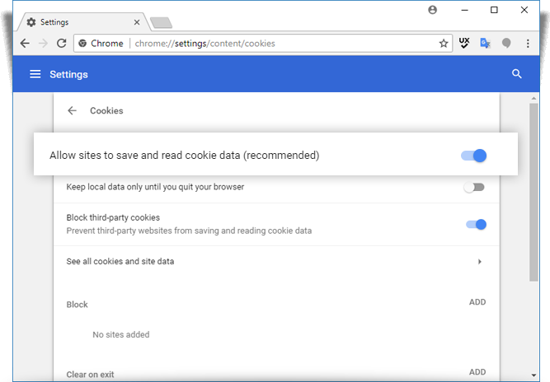The height and width of the screenshot is (382, 550).
Task: Bookmark this page with the star icon
Action: pos(444,44)
